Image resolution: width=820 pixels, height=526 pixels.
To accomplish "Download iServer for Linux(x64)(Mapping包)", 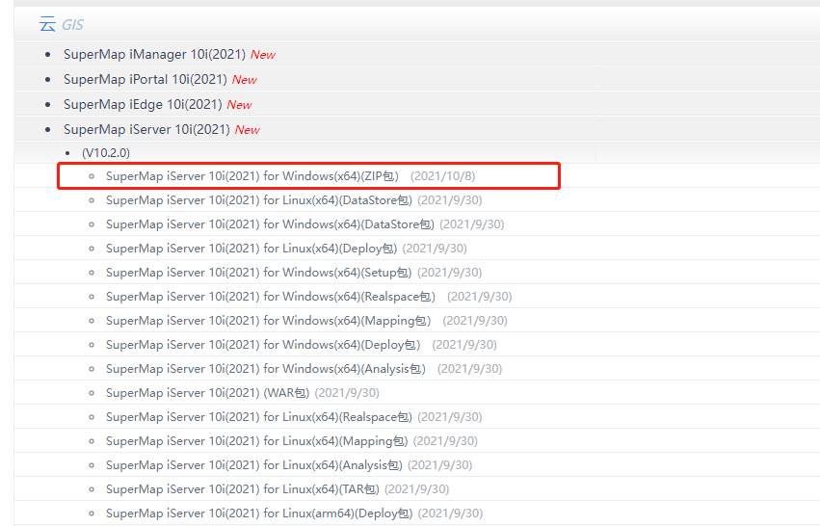I will click(x=256, y=441).
